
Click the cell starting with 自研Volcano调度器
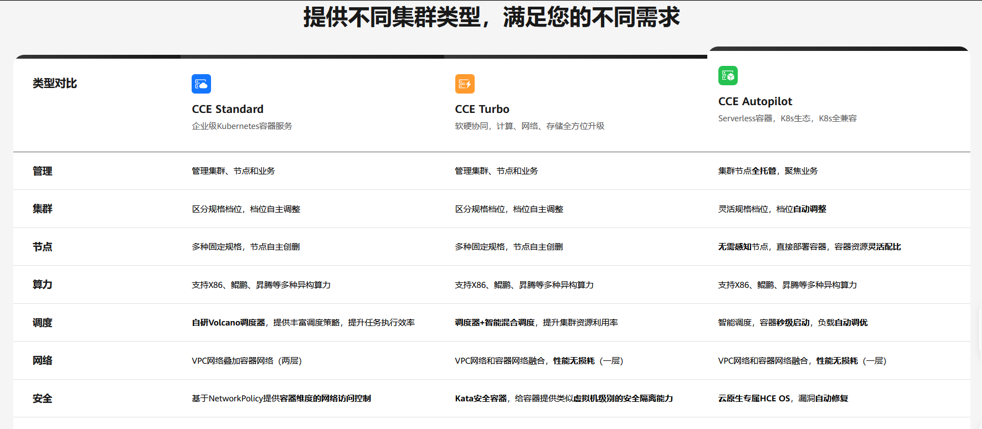(303, 323)
